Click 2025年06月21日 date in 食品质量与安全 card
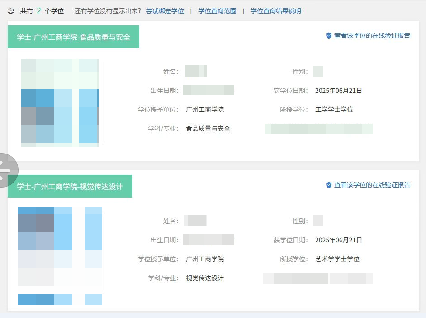426x318 pixels. coord(339,91)
